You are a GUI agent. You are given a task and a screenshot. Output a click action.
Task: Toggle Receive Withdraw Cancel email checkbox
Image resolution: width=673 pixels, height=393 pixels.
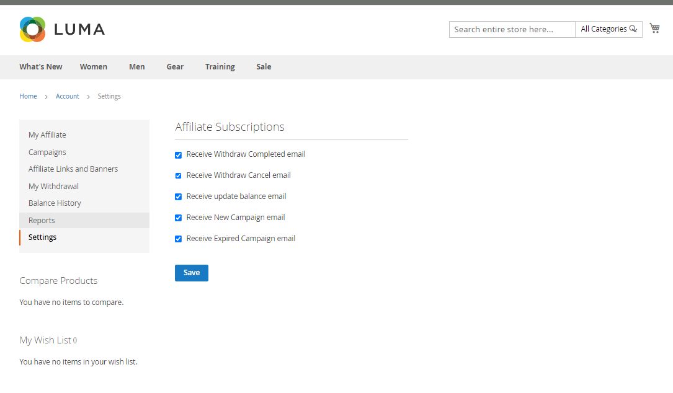(x=179, y=176)
